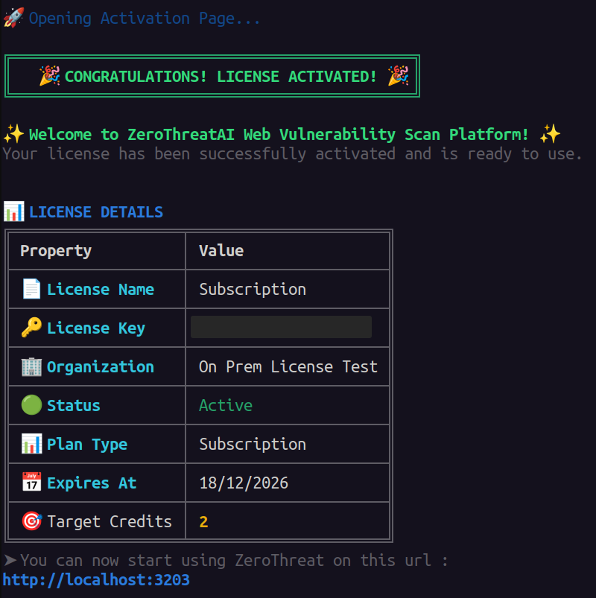Click the Target Credits value '2'
The height and width of the screenshot is (598, 596).
click(203, 522)
